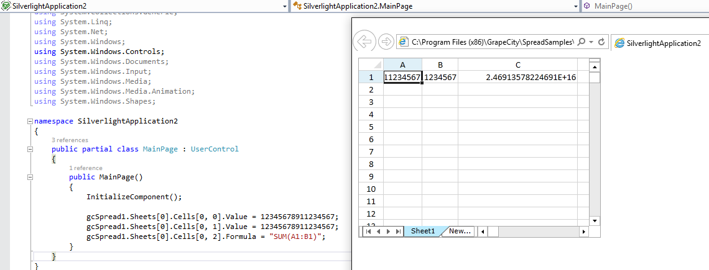Collapse the MainPage class outline

pos(30,149)
